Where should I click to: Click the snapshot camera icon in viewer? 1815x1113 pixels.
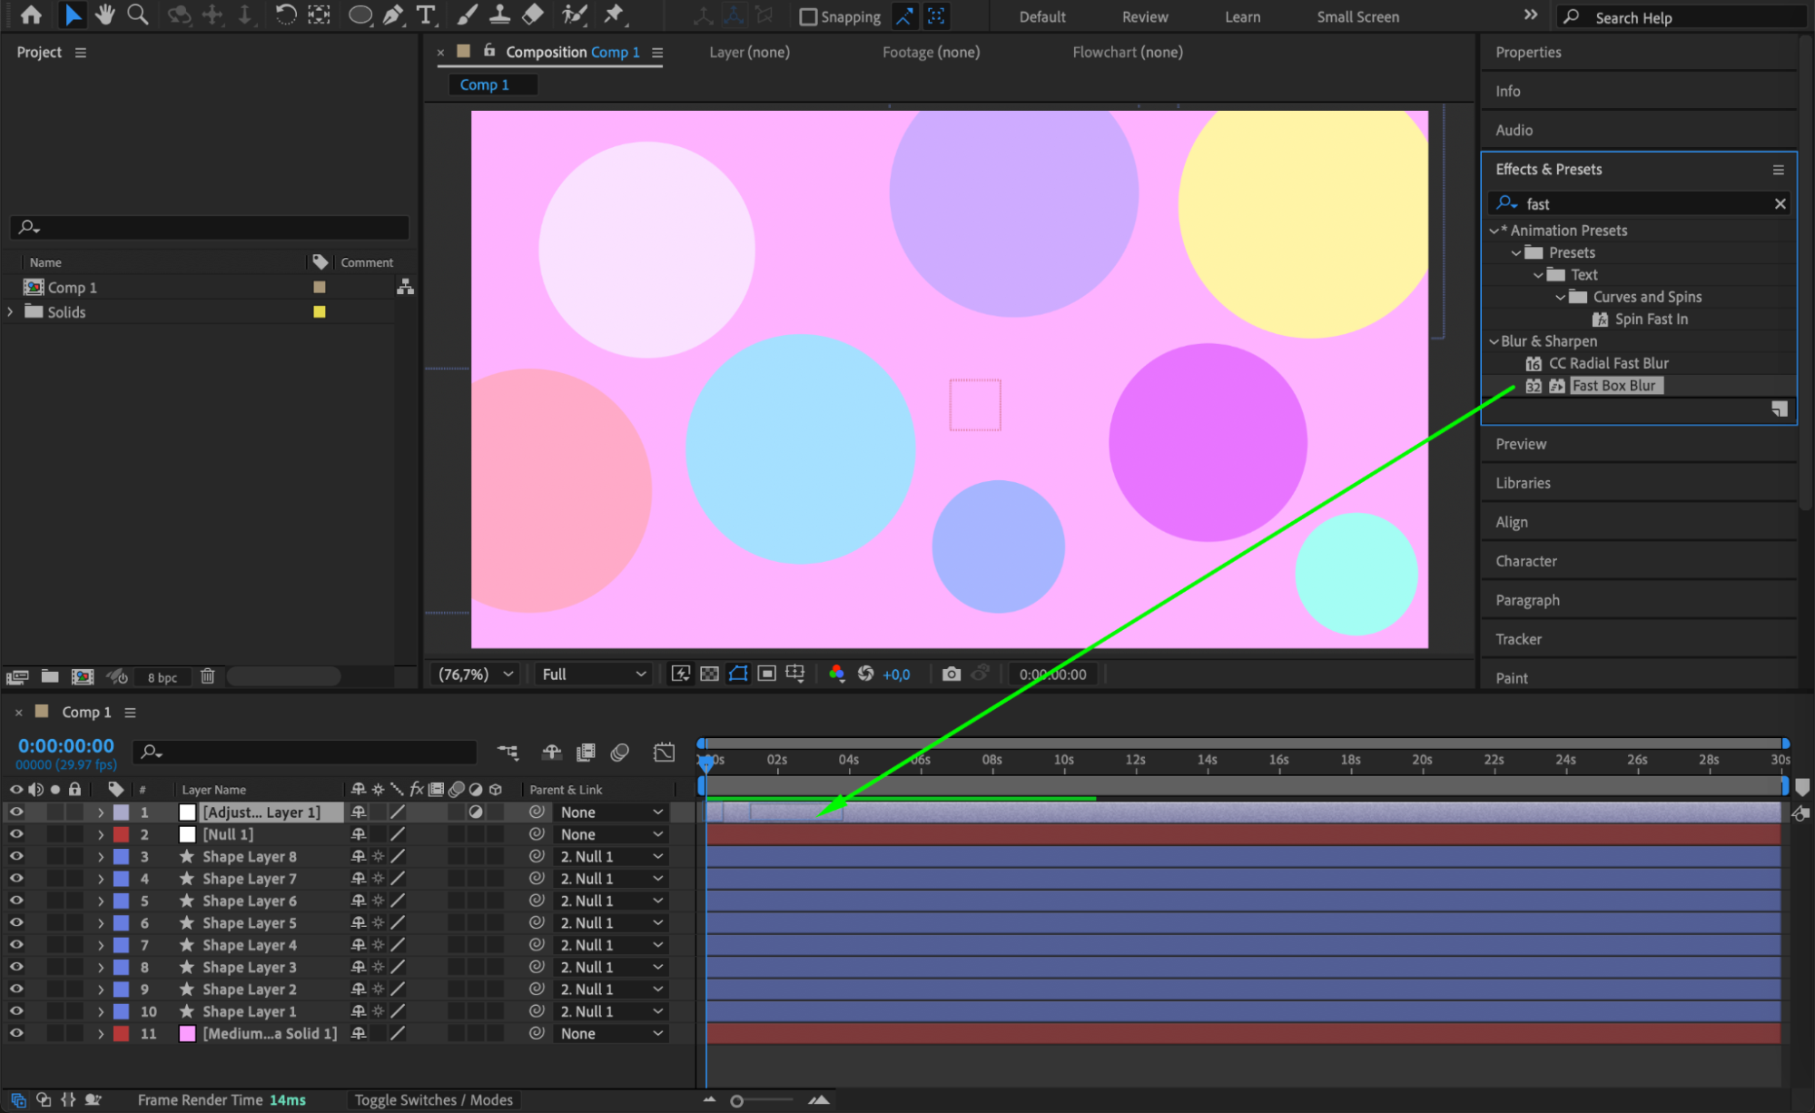tap(951, 674)
